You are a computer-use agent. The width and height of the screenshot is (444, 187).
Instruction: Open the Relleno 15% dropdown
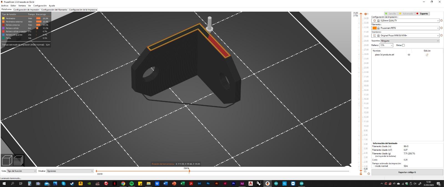tap(386, 45)
